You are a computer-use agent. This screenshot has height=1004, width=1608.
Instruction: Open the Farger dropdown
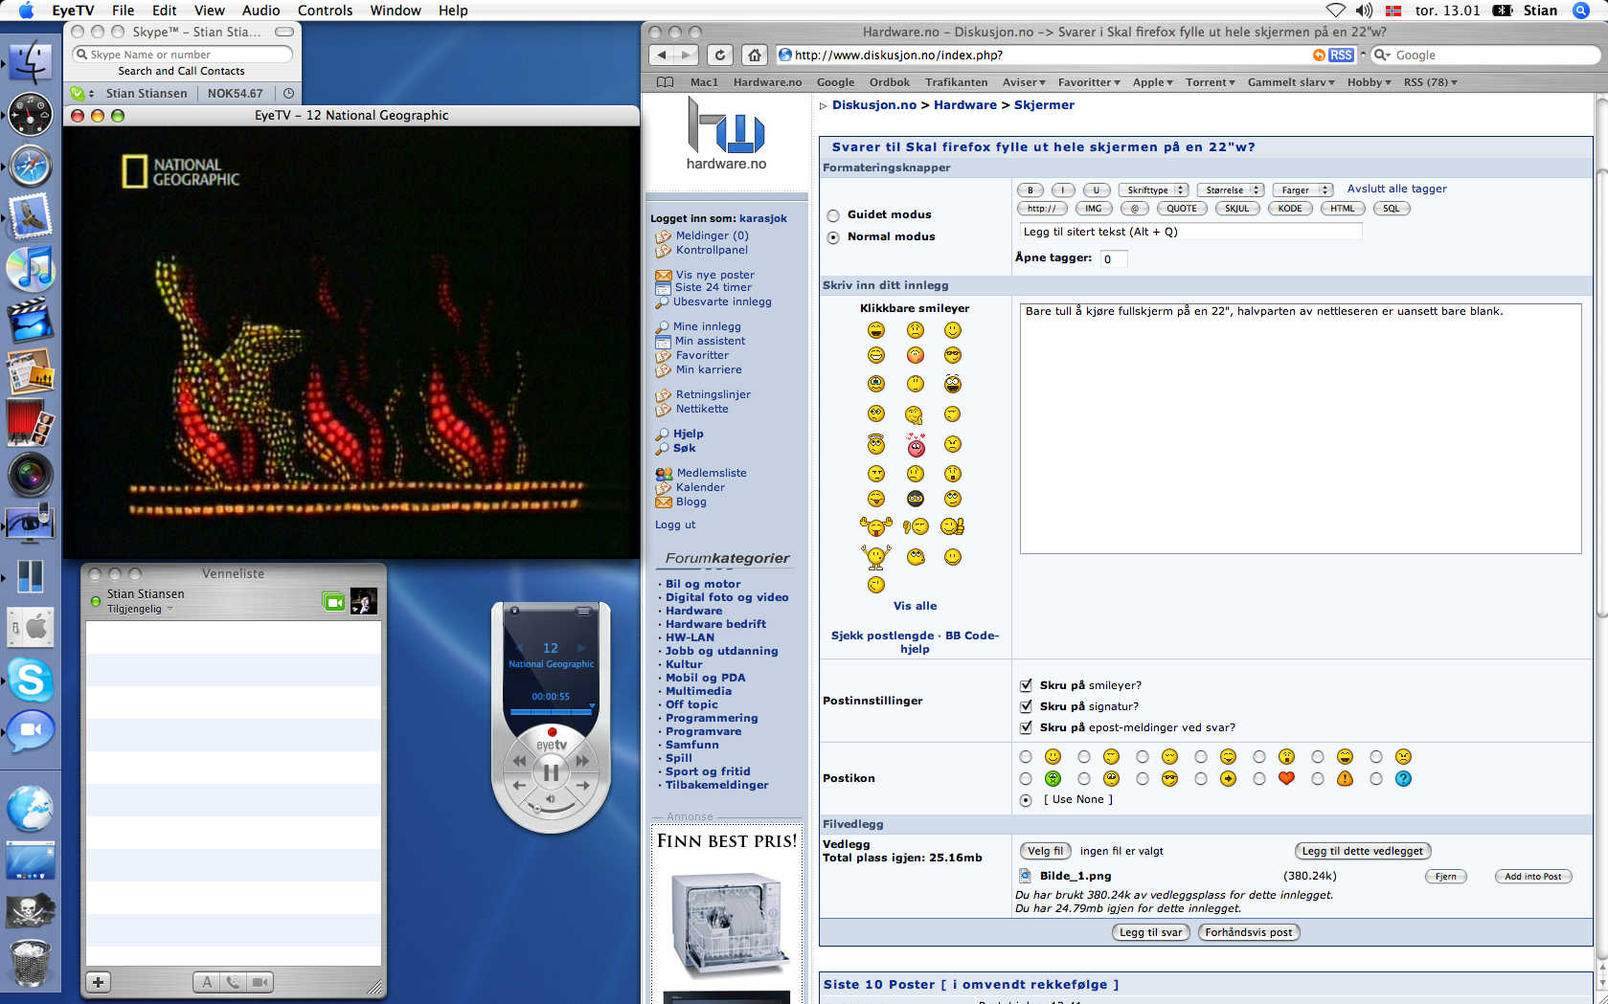point(1302,190)
